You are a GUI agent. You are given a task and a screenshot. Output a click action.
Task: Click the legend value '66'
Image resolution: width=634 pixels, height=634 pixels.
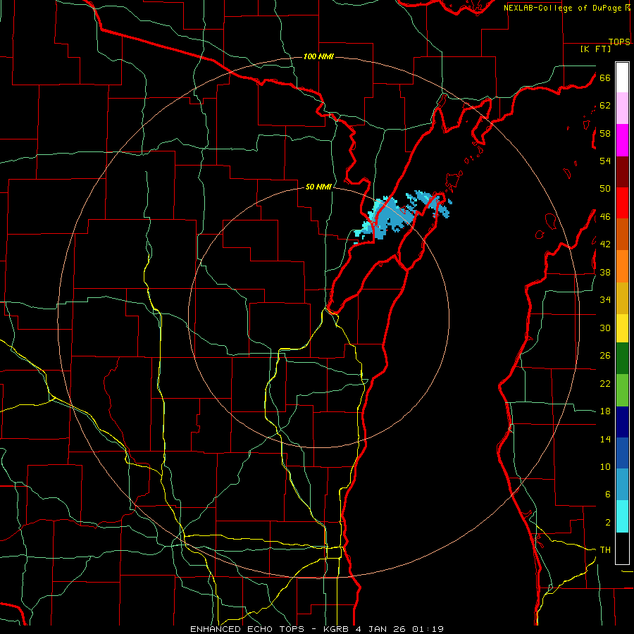[x=605, y=77]
